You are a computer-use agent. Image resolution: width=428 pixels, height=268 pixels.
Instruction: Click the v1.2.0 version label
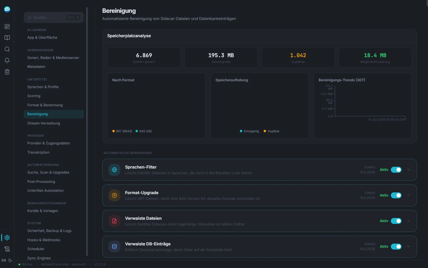click(100, 264)
